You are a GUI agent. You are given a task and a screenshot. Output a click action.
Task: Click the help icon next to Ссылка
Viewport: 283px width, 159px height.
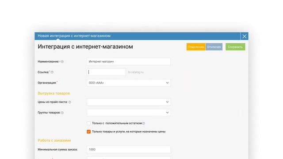52,72
